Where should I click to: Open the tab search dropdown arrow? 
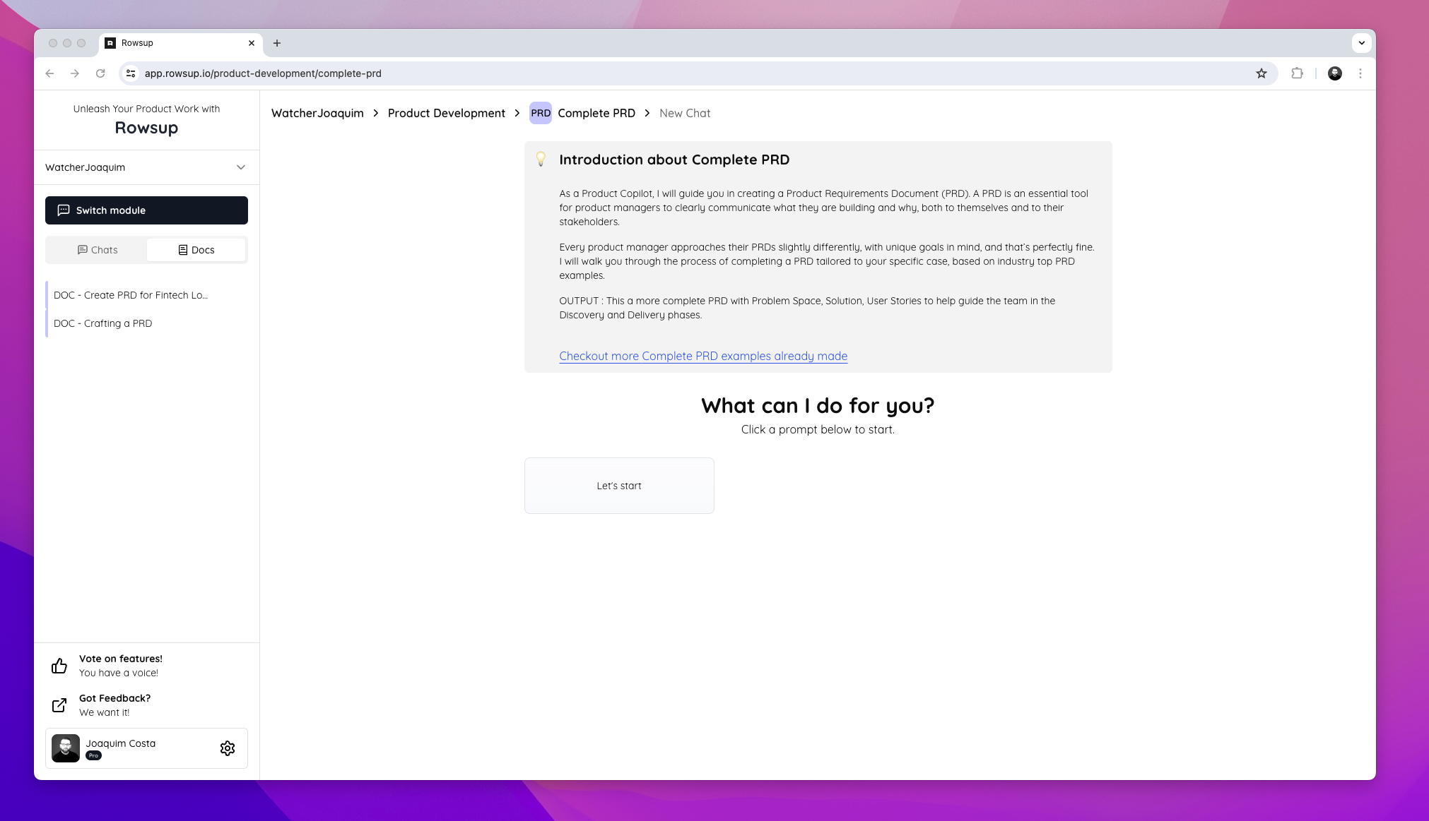click(1361, 43)
